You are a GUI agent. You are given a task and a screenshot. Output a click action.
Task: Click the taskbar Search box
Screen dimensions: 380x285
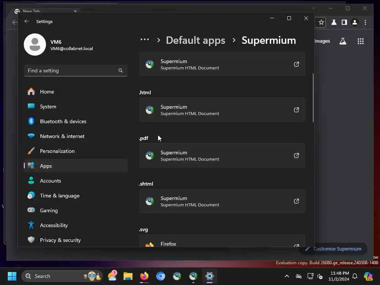coord(62,276)
